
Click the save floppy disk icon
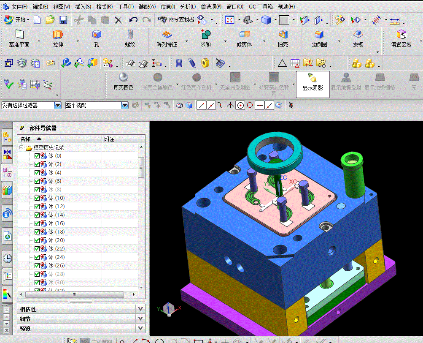pyautogui.click(x=63, y=20)
